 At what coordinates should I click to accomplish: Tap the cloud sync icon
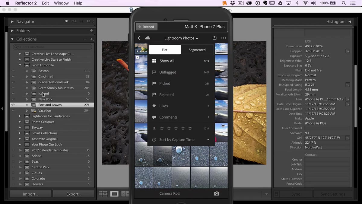(148, 38)
